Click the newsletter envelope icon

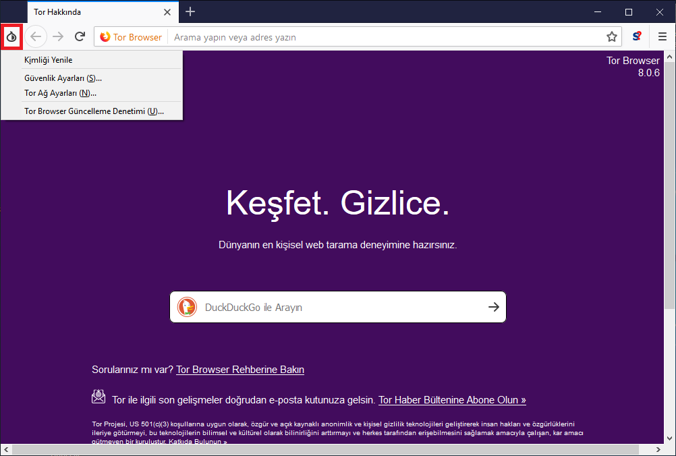(98, 397)
